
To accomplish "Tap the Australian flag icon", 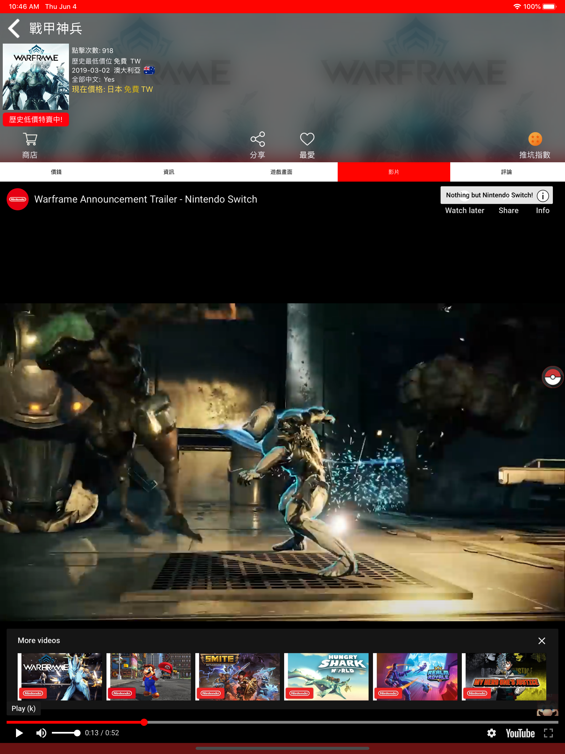I will coord(149,70).
